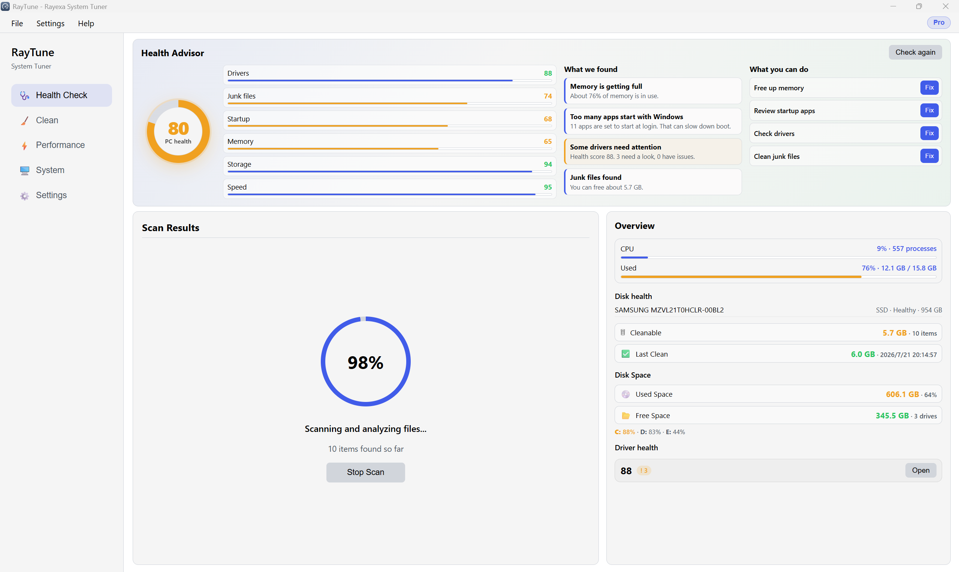
Task: Click Fix next to Free up memory
Action: [x=929, y=88]
